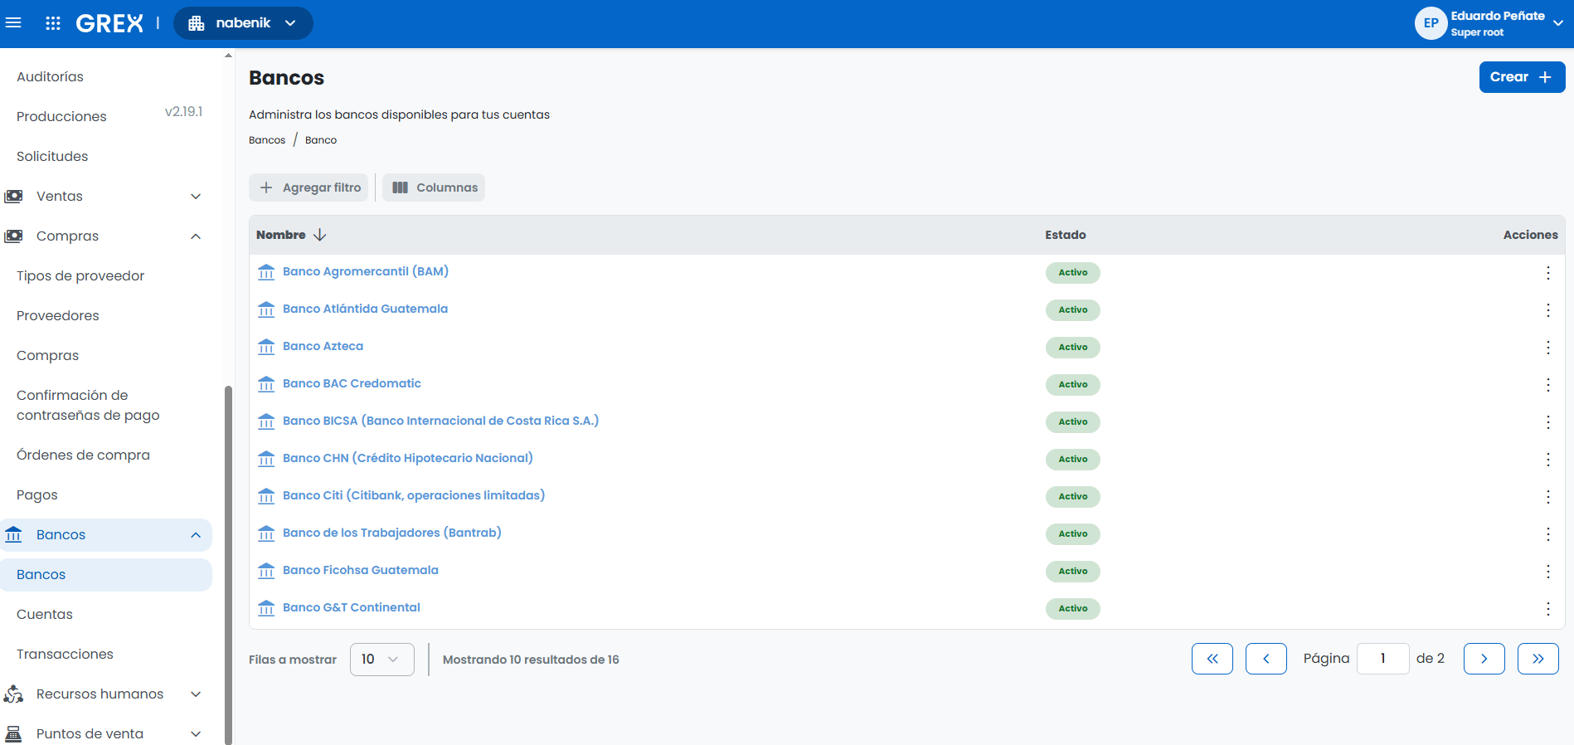
Task: Open actions menu for Banco G&T Continental
Action: pos(1547,609)
